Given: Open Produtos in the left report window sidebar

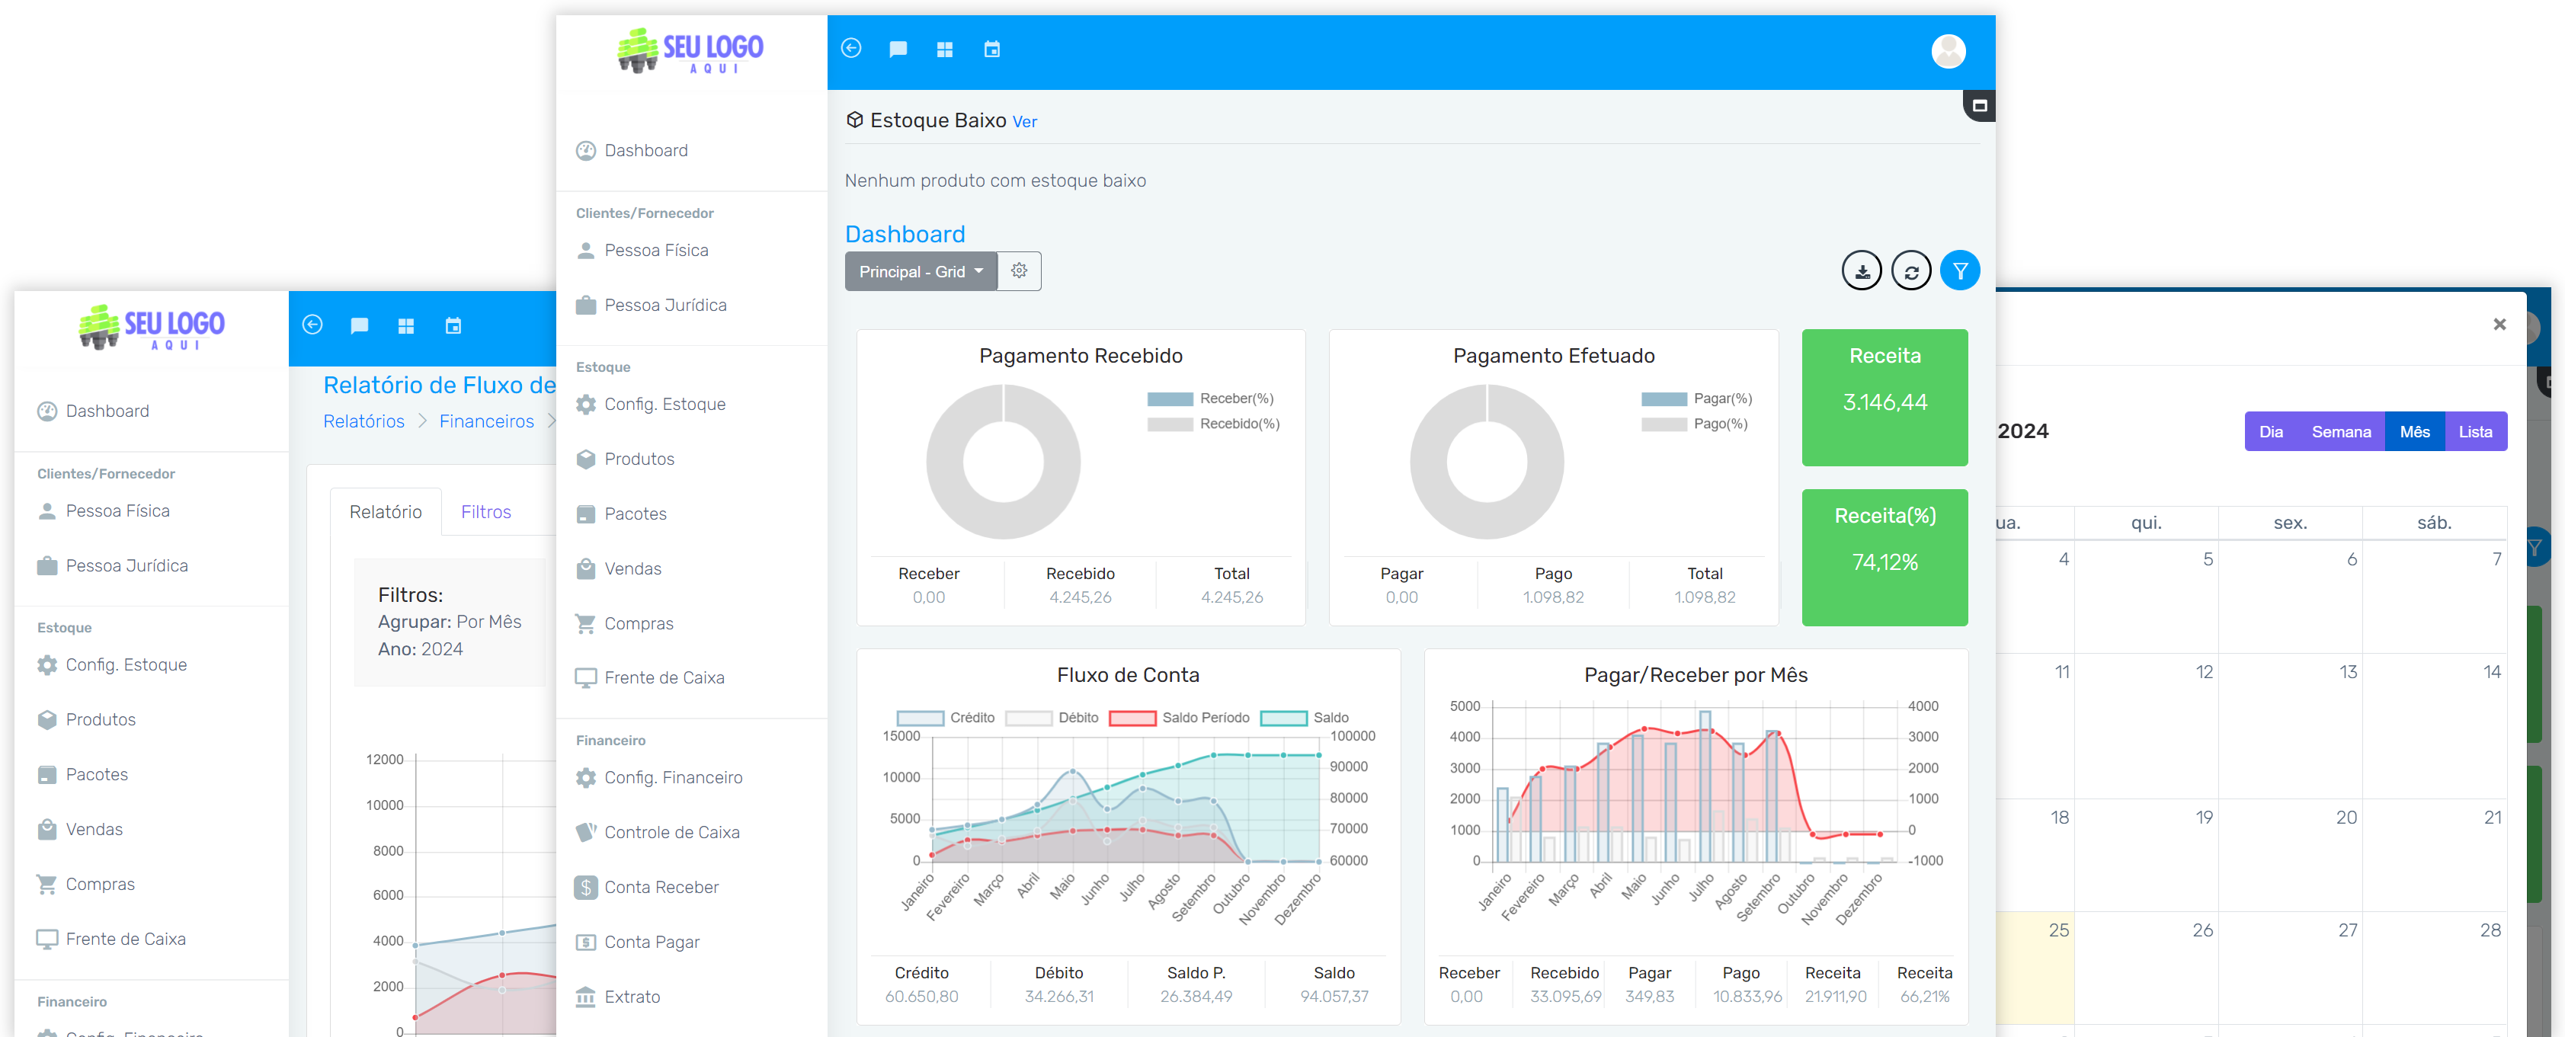Looking at the screenshot, I should tap(87, 719).
